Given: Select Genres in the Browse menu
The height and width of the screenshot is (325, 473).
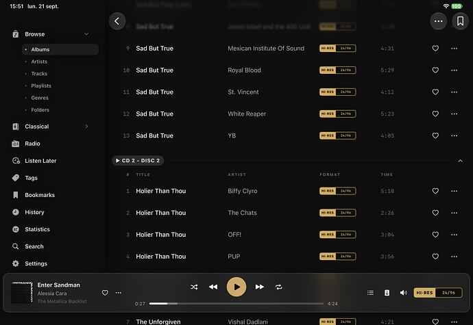Looking at the screenshot, I should (40, 98).
